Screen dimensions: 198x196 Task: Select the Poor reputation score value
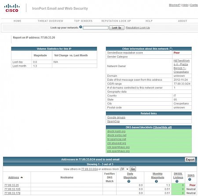pyautogui.click(x=176, y=53)
